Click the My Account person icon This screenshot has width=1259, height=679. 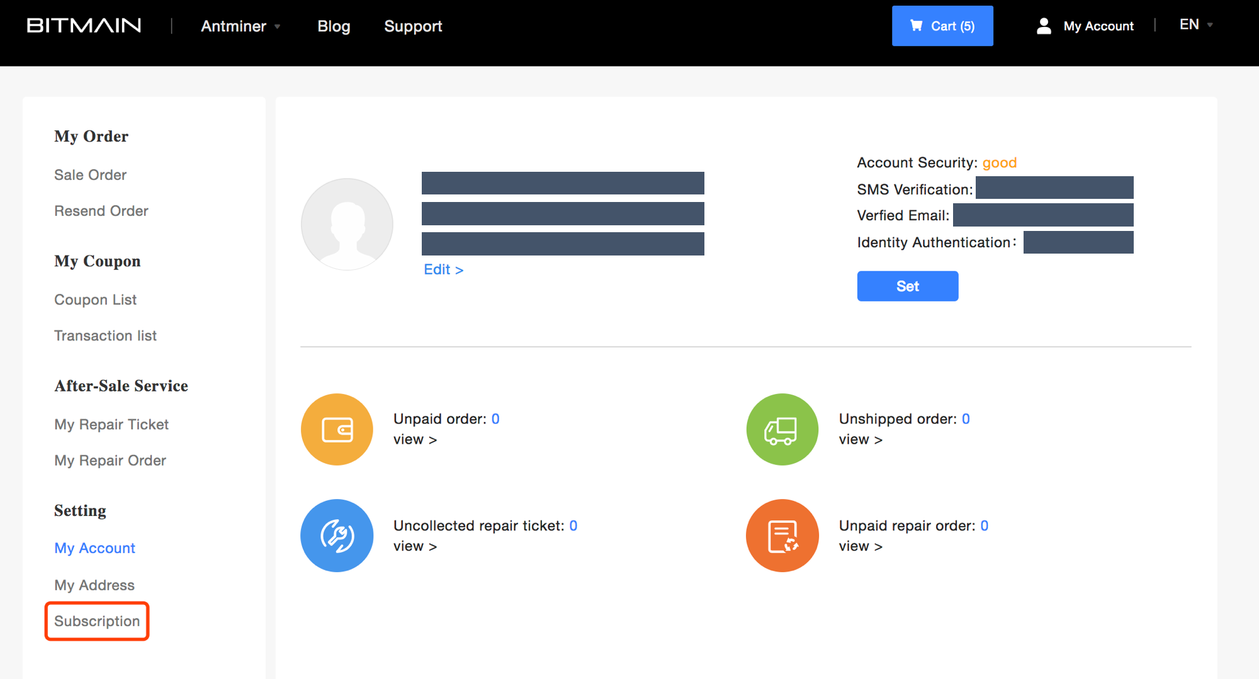pyautogui.click(x=1044, y=26)
